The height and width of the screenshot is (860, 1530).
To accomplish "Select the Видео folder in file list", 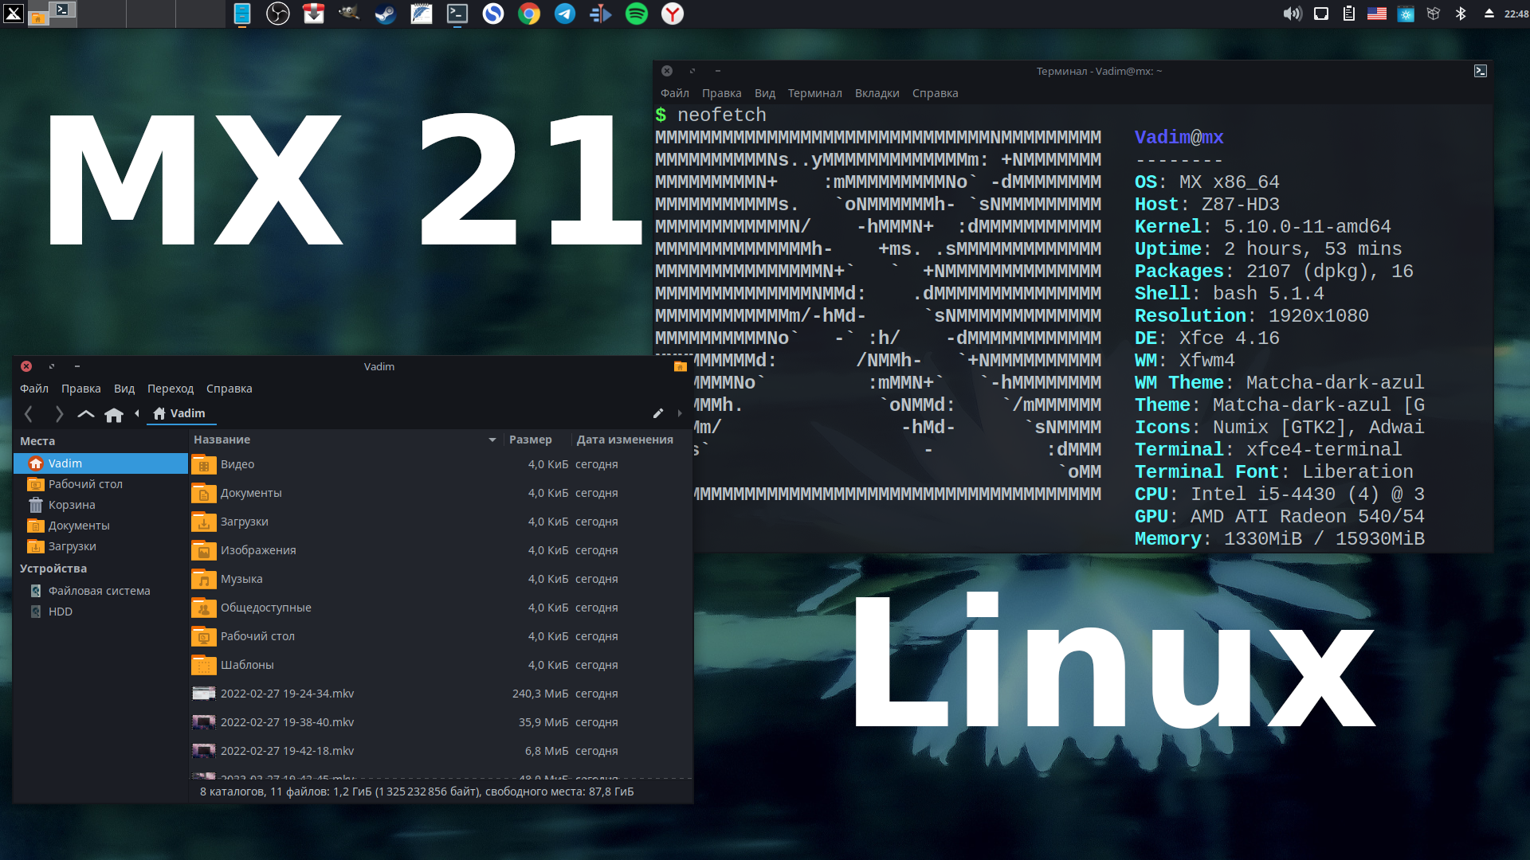I will click(x=441, y=464).
